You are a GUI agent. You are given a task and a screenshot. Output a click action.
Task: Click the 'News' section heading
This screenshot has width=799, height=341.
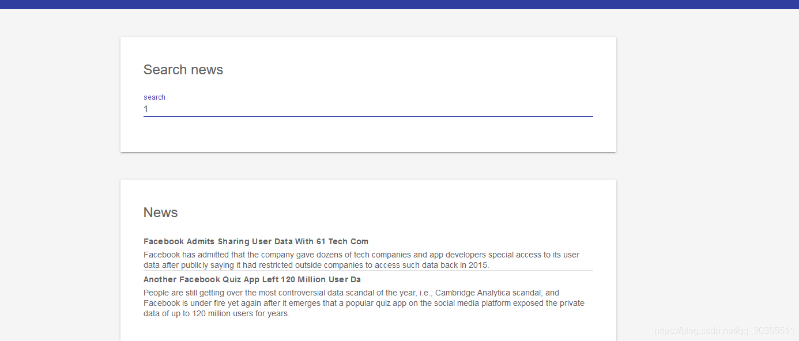pyautogui.click(x=160, y=213)
